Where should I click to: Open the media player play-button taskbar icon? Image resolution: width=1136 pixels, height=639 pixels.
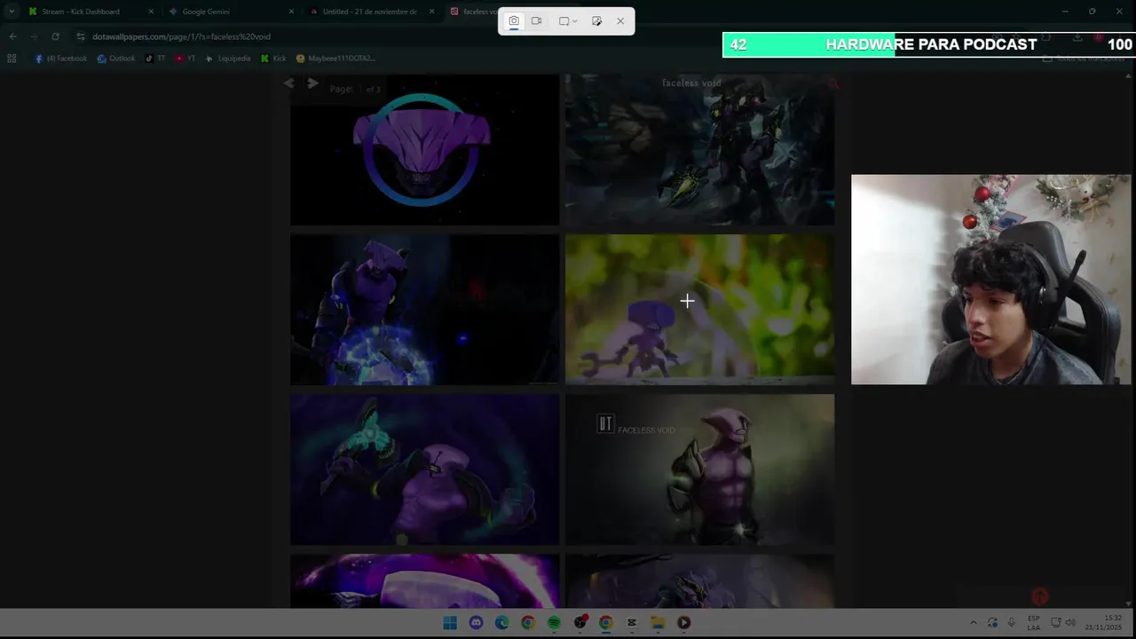683,623
